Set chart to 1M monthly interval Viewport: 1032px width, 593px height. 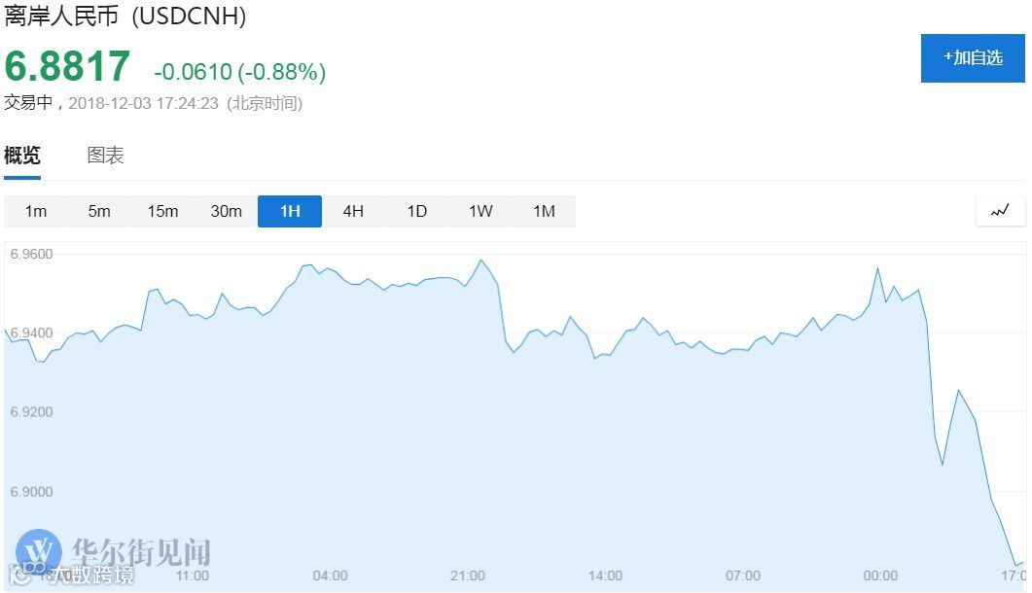coord(544,211)
